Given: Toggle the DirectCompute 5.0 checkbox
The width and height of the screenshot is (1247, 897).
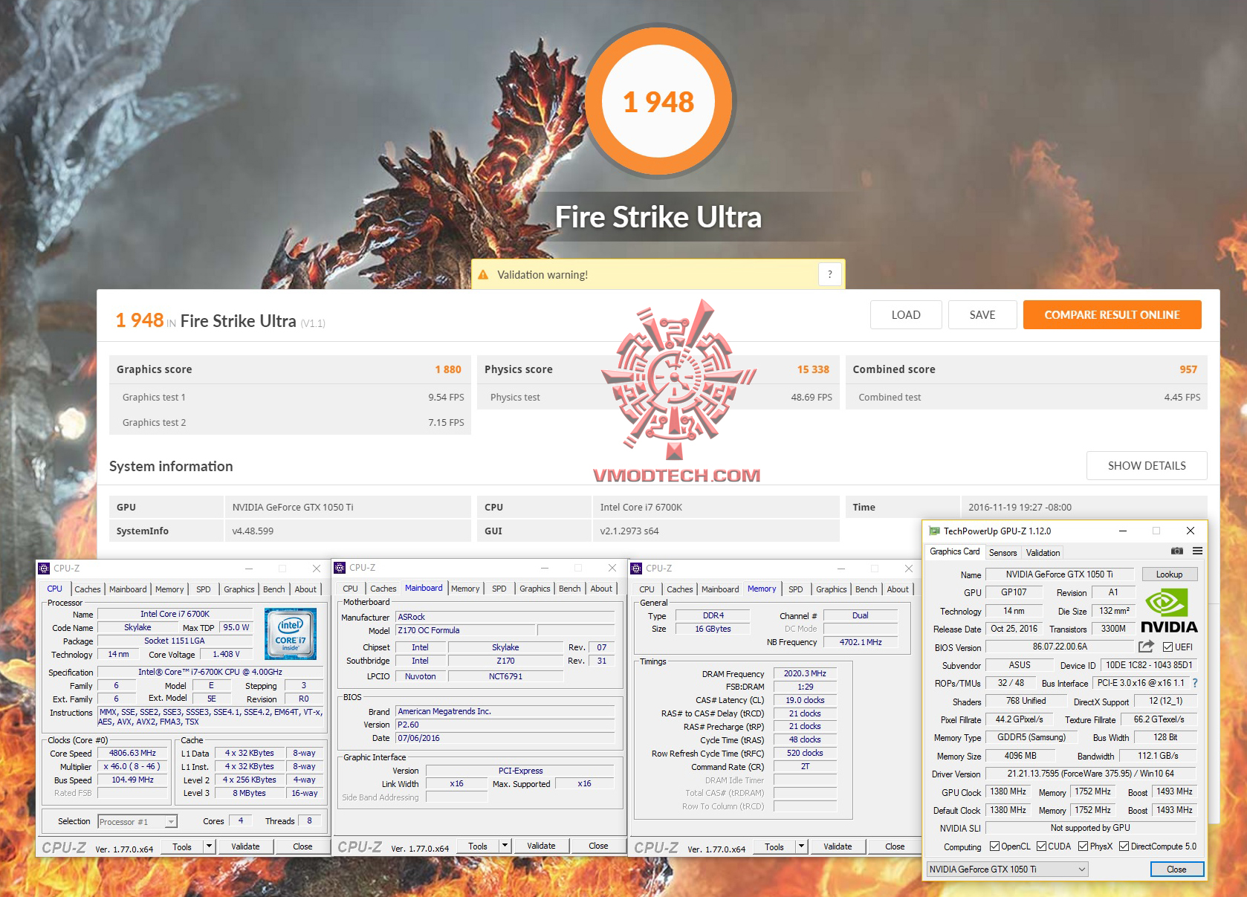Looking at the screenshot, I should click(1124, 846).
